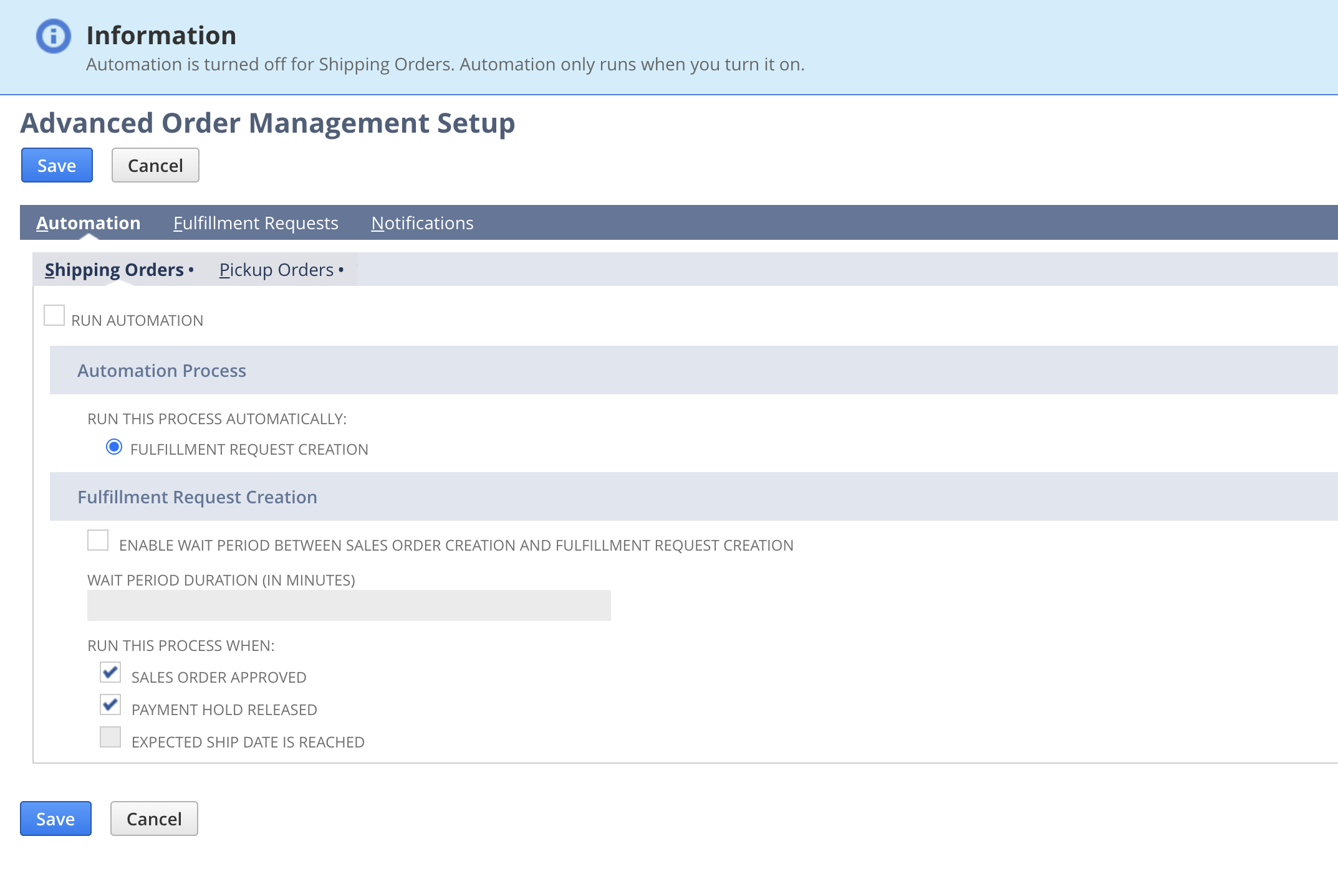Image resolution: width=1338 pixels, height=892 pixels.
Task: Click the top Save button
Action: coord(57,165)
